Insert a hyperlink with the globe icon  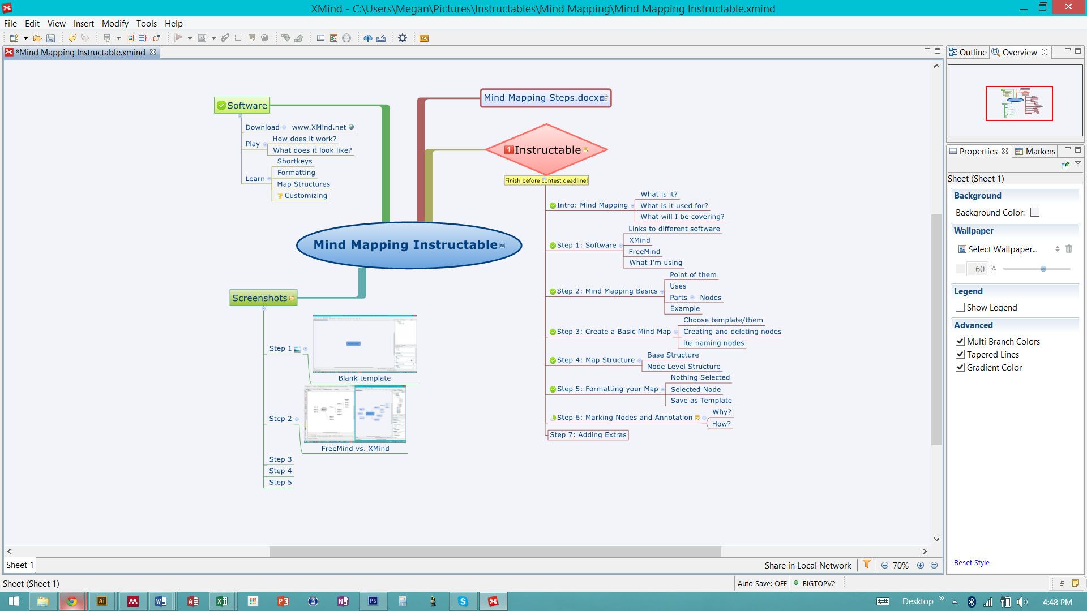click(x=265, y=38)
